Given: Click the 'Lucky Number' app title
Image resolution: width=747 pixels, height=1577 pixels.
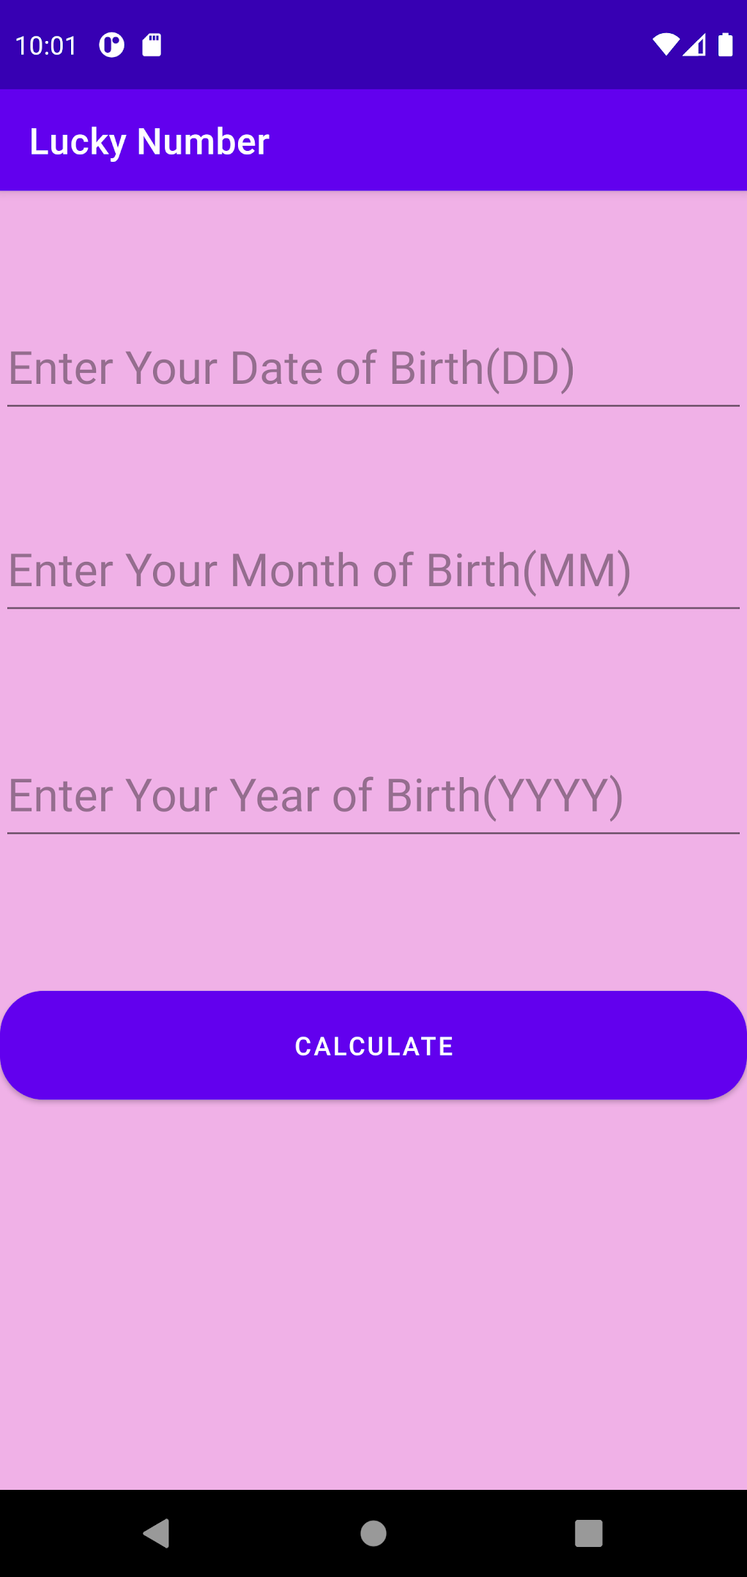Looking at the screenshot, I should (149, 141).
